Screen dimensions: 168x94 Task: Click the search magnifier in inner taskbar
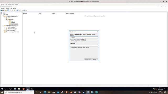6,89
